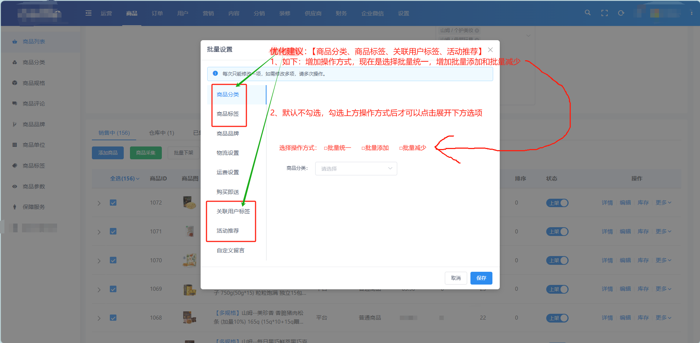
Task: Click the 商品品牌 sidebar icon
Action: coord(15,124)
